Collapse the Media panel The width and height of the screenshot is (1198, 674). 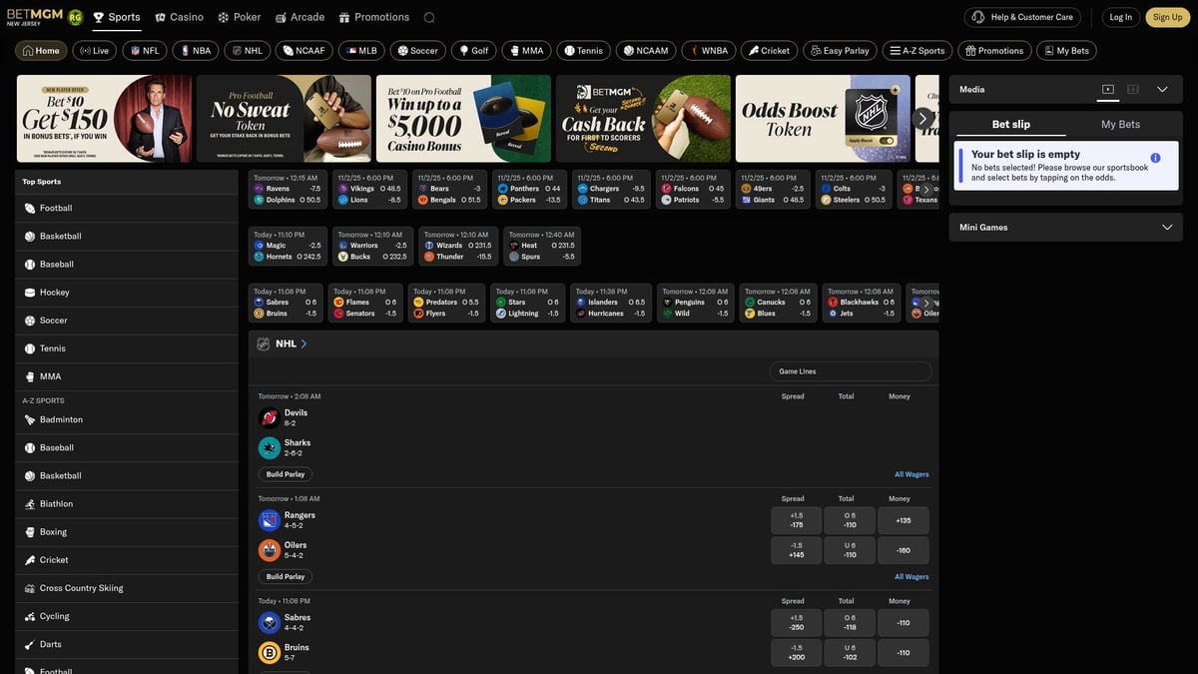1160,88
